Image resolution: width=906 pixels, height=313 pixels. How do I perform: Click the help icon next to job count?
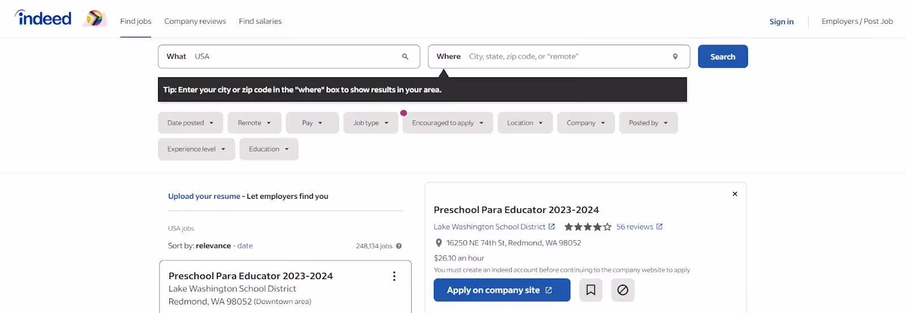click(399, 246)
